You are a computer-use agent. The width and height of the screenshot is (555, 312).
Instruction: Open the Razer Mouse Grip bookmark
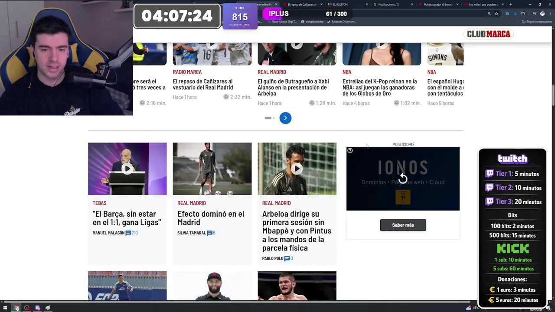[x=282, y=21]
